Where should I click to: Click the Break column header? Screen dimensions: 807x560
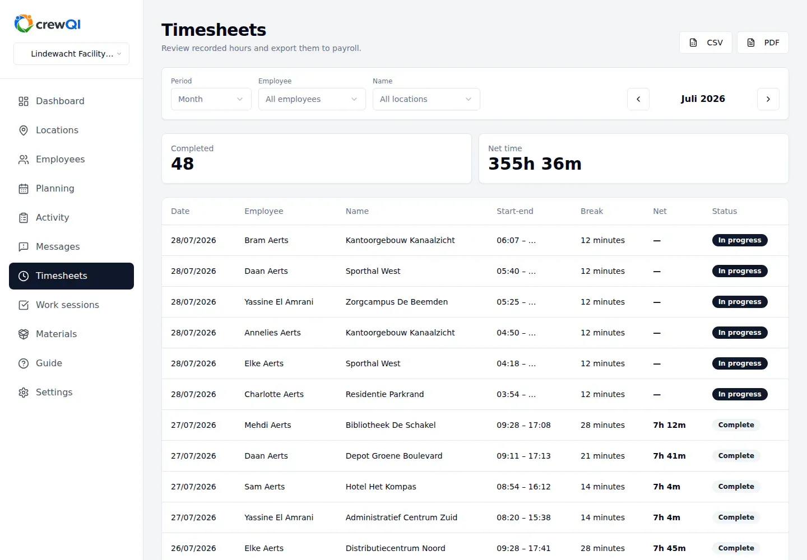point(592,211)
